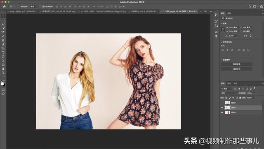
Task: Click the foreground color swatch
Action: pyautogui.click(x=2, y=84)
